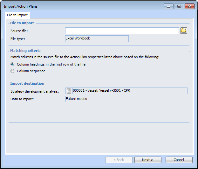Click the Cancel button
Viewport: 198px width, 169px height.
[179, 160]
